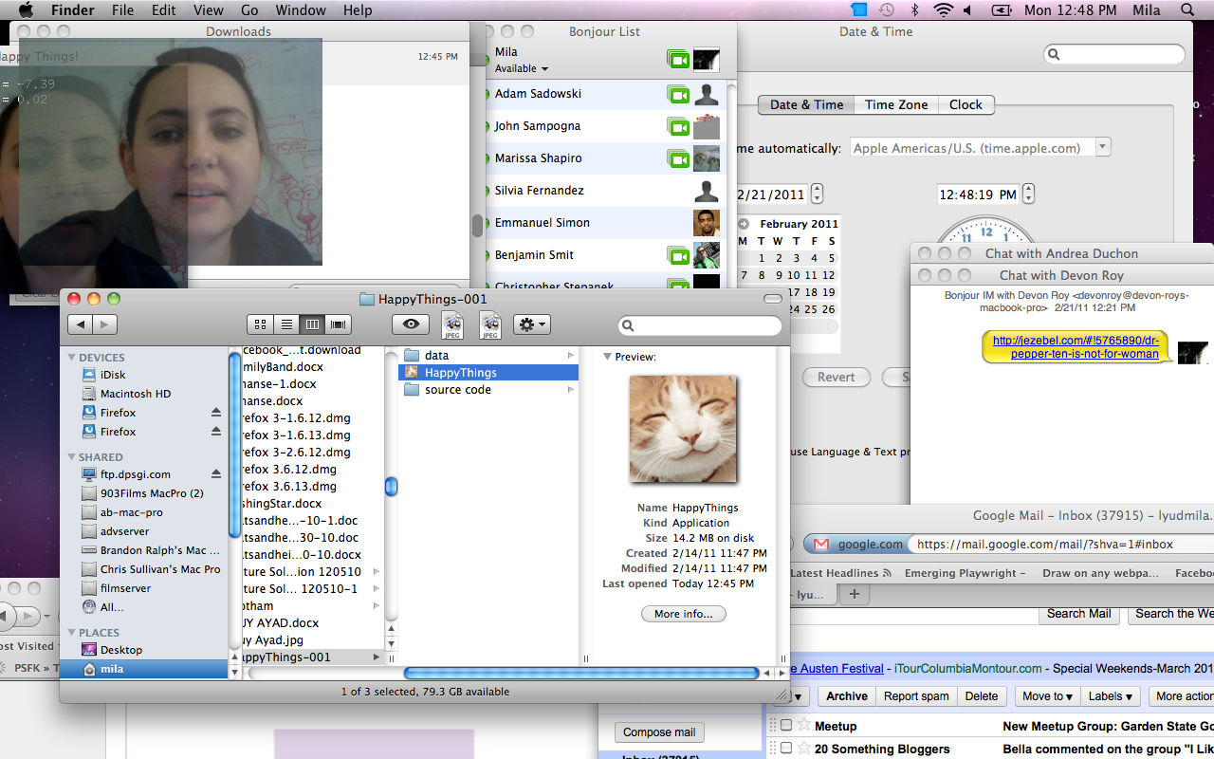
Task: Tick the 20 Something Bloggers email checkbox
Action: click(786, 750)
